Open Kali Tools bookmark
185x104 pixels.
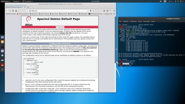coord(54,14)
